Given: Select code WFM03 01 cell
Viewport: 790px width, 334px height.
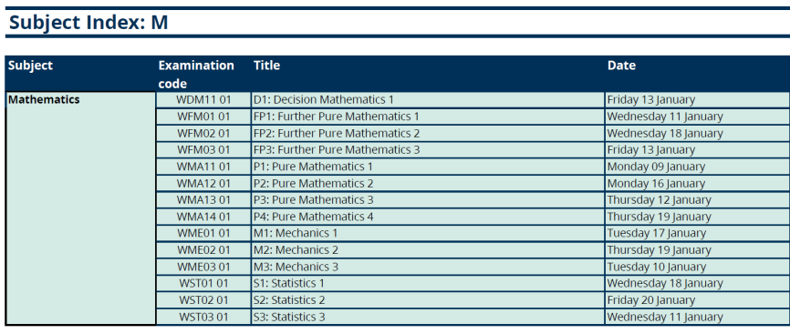Looking at the screenshot, I should (203, 150).
